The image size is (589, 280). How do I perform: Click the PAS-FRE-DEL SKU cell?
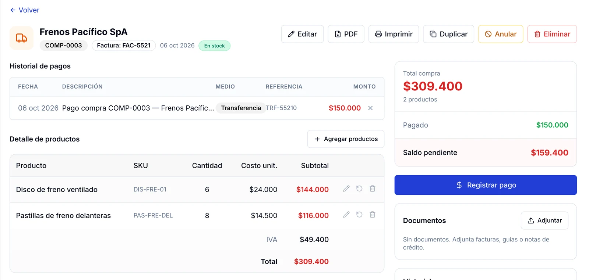coord(153,216)
